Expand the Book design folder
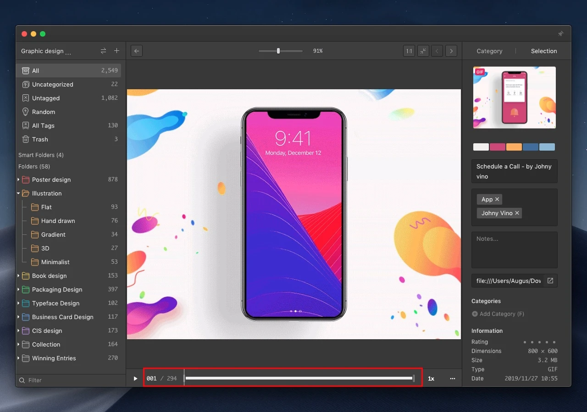The height and width of the screenshot is (412, 587). [17, 276]
